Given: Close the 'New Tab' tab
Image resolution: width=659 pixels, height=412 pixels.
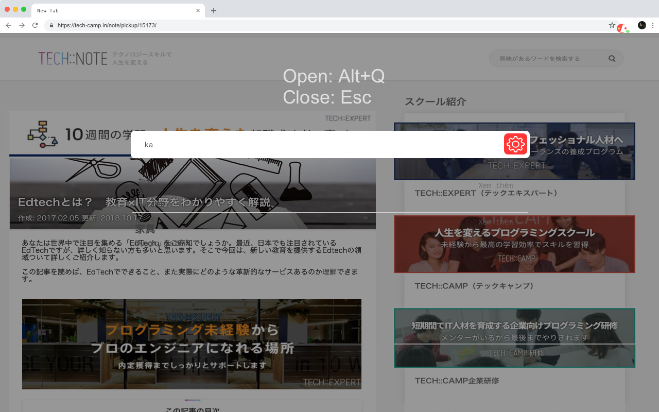Looking at the screenshot, I should pos(198,11).
